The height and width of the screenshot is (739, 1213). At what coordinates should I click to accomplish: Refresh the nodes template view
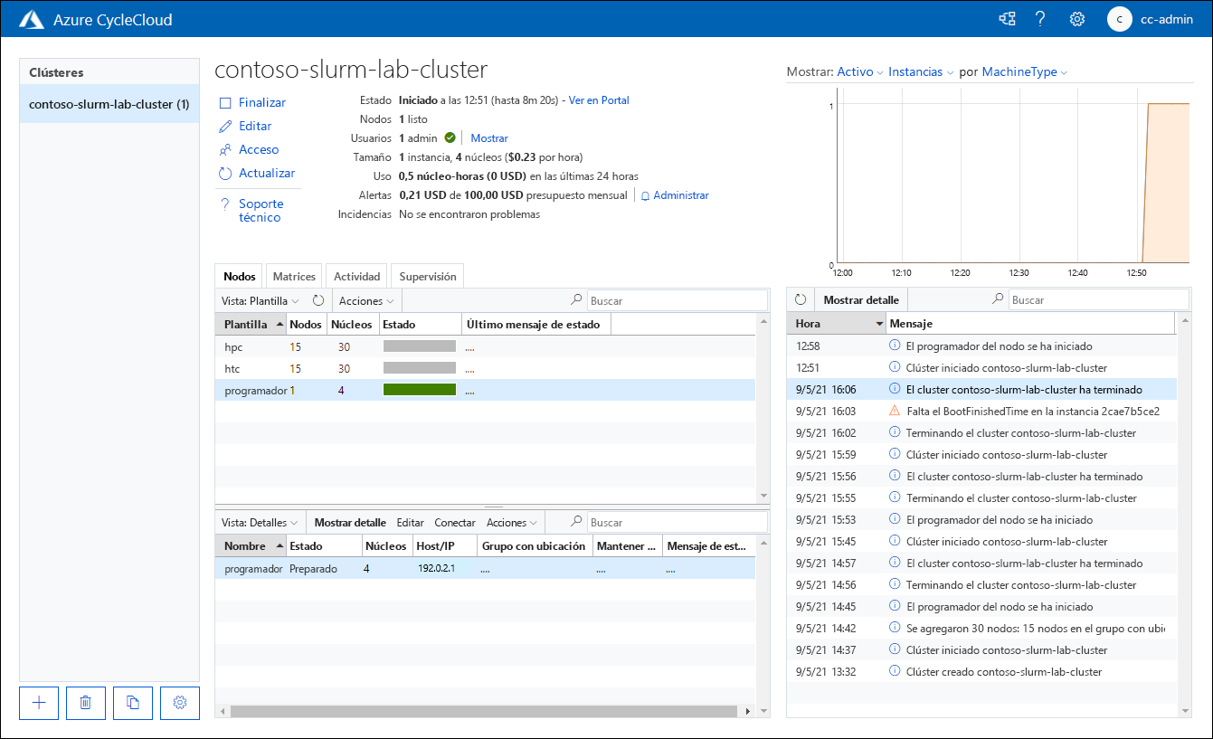click(x=318, y=300)
